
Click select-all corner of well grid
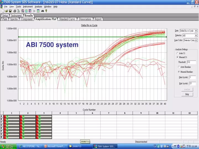pos(2,113)
